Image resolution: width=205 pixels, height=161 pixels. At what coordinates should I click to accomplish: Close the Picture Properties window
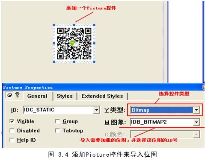pyautogui.click(x=204, y=87)
